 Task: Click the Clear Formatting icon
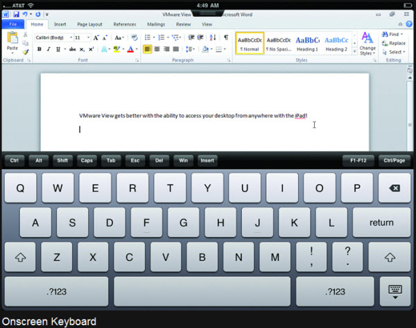(x=135, y=37)
